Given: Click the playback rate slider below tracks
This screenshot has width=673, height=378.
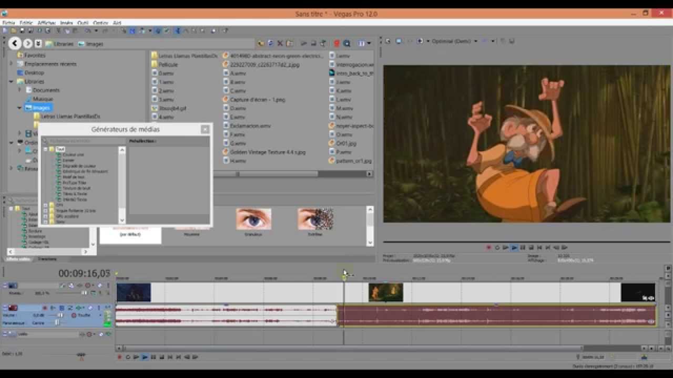Looking at the screenshot, I should pos(81,355).
